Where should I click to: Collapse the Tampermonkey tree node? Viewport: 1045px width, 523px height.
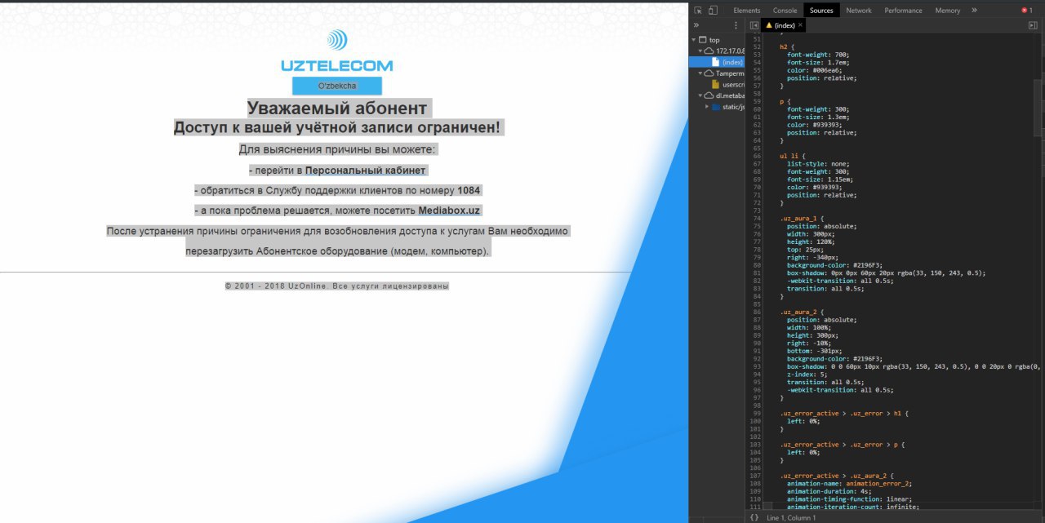700,73
